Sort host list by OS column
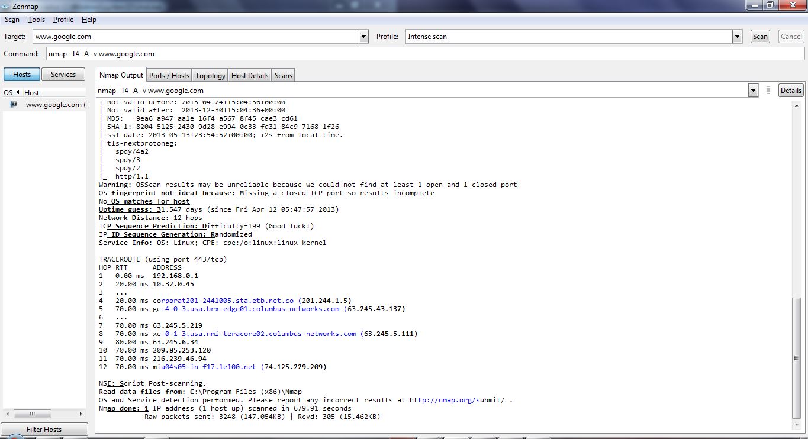This screenshot has width=808, height=439. click(x=10, y=93)
